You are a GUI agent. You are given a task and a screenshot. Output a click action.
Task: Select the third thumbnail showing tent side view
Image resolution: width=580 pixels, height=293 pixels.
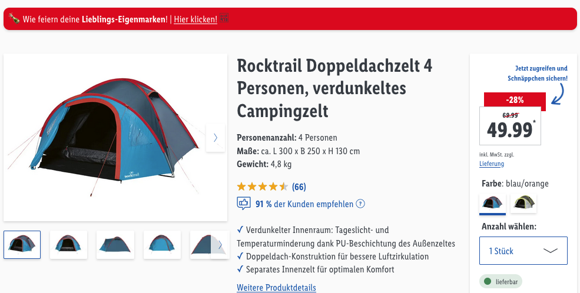tap(115, 245)
